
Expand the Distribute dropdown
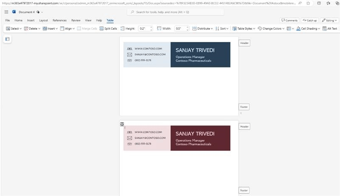click(x=203, y=28)
